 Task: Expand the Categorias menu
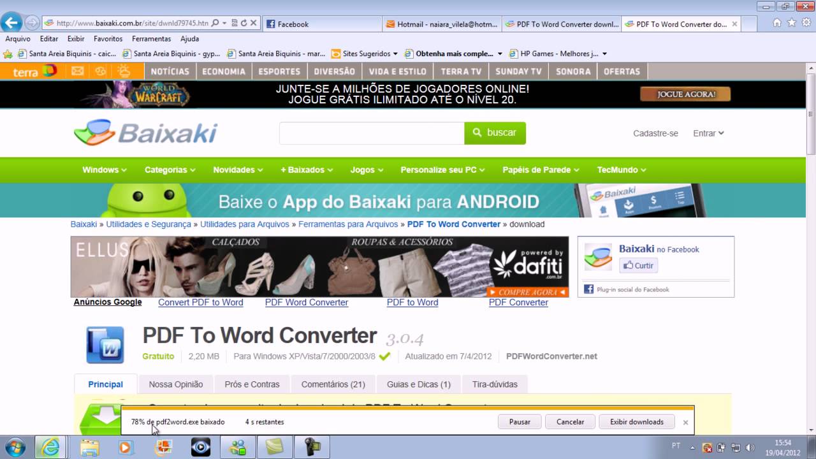coord(170,170)
